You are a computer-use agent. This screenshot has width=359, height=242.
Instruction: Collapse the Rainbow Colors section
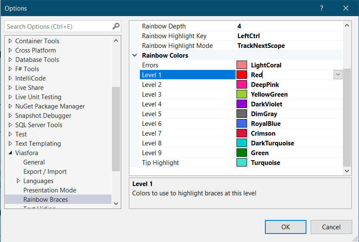[135, 56]
